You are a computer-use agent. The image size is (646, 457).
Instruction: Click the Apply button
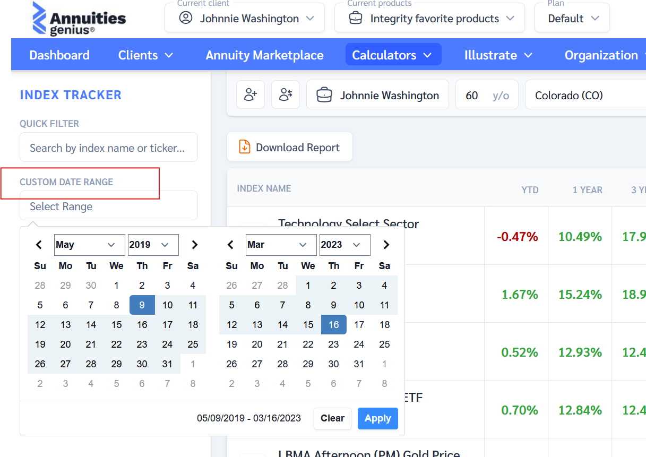(x=378, y=418)
